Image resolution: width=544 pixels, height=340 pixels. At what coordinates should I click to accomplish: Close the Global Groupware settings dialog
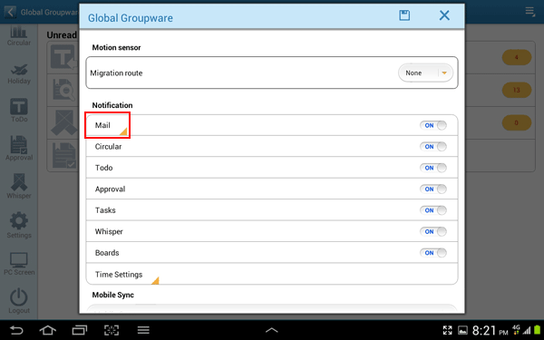tap(444, 15)
